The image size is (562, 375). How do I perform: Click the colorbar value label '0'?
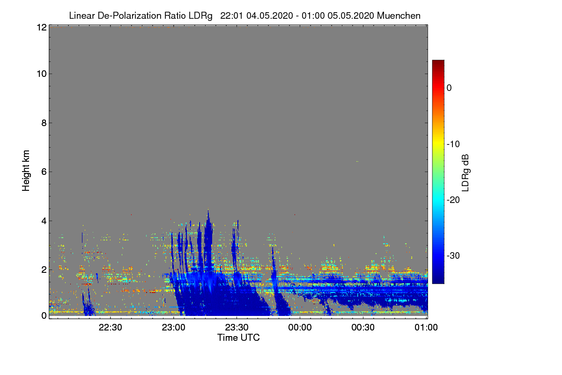[x=449, y=88]
